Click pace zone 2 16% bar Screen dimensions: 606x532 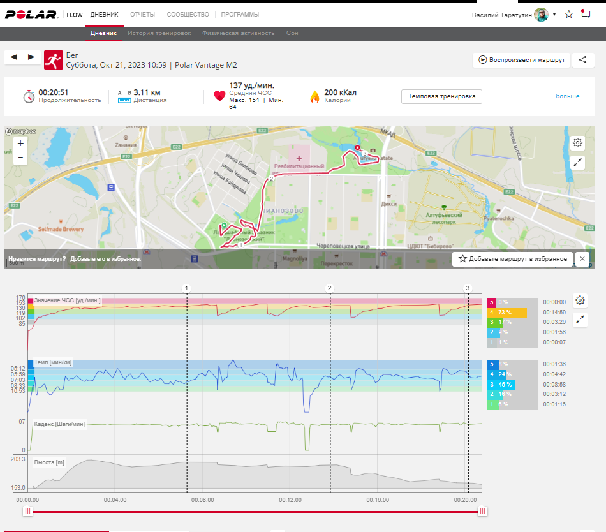[x=495, y=394]
